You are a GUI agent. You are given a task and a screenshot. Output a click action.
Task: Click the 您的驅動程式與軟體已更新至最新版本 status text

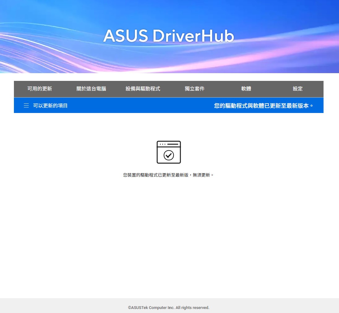264,106
